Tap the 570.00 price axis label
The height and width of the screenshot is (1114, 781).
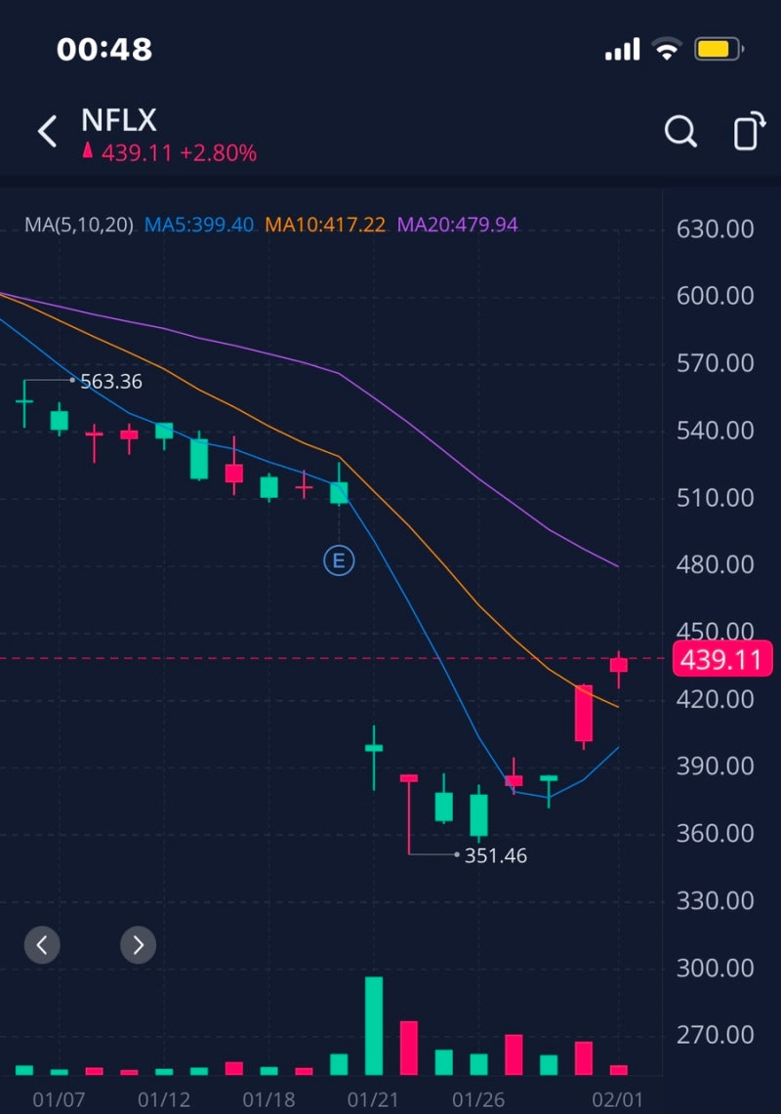click(715, 363)
